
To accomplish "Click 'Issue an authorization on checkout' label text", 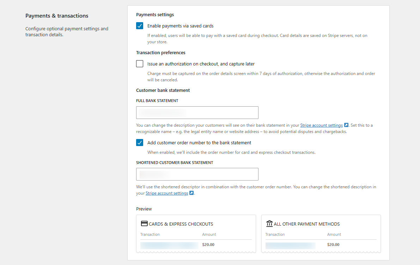I will pos(201,64).
